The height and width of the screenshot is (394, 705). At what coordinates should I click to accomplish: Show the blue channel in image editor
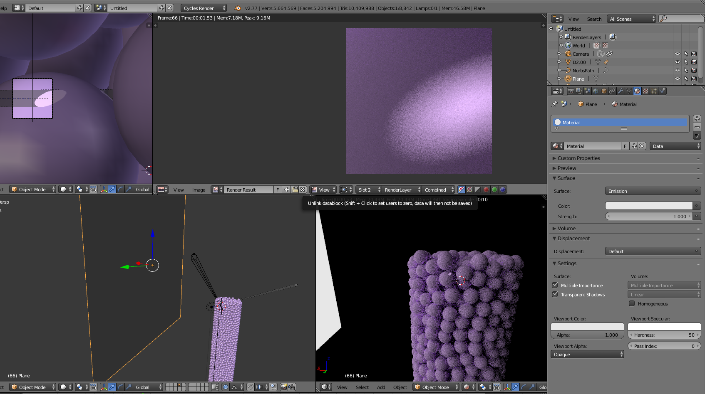click(503, 190)
